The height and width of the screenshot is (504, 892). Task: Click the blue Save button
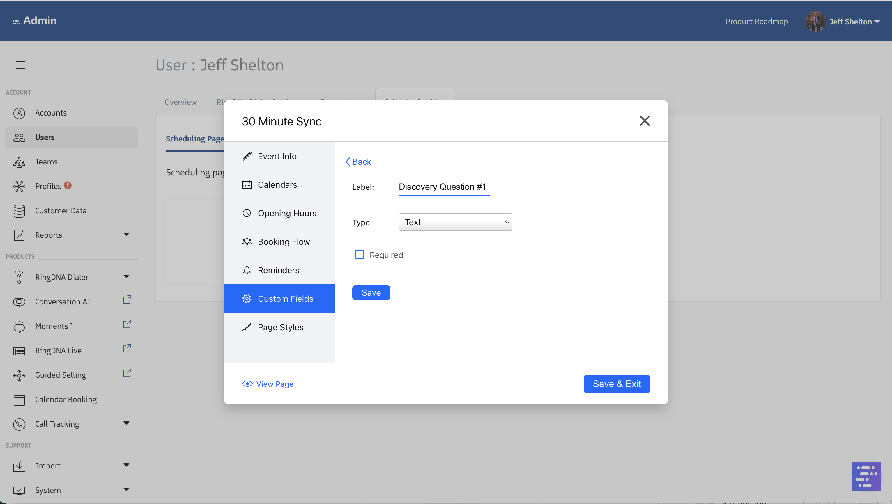click(371, 293)
